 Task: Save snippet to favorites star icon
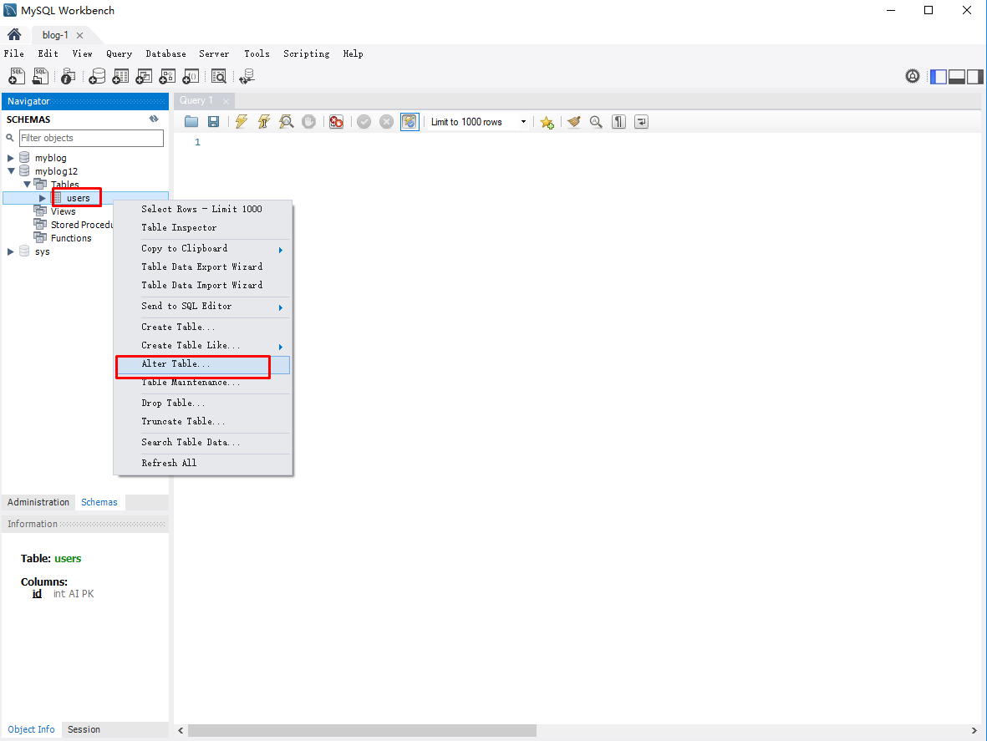[547, 122]
